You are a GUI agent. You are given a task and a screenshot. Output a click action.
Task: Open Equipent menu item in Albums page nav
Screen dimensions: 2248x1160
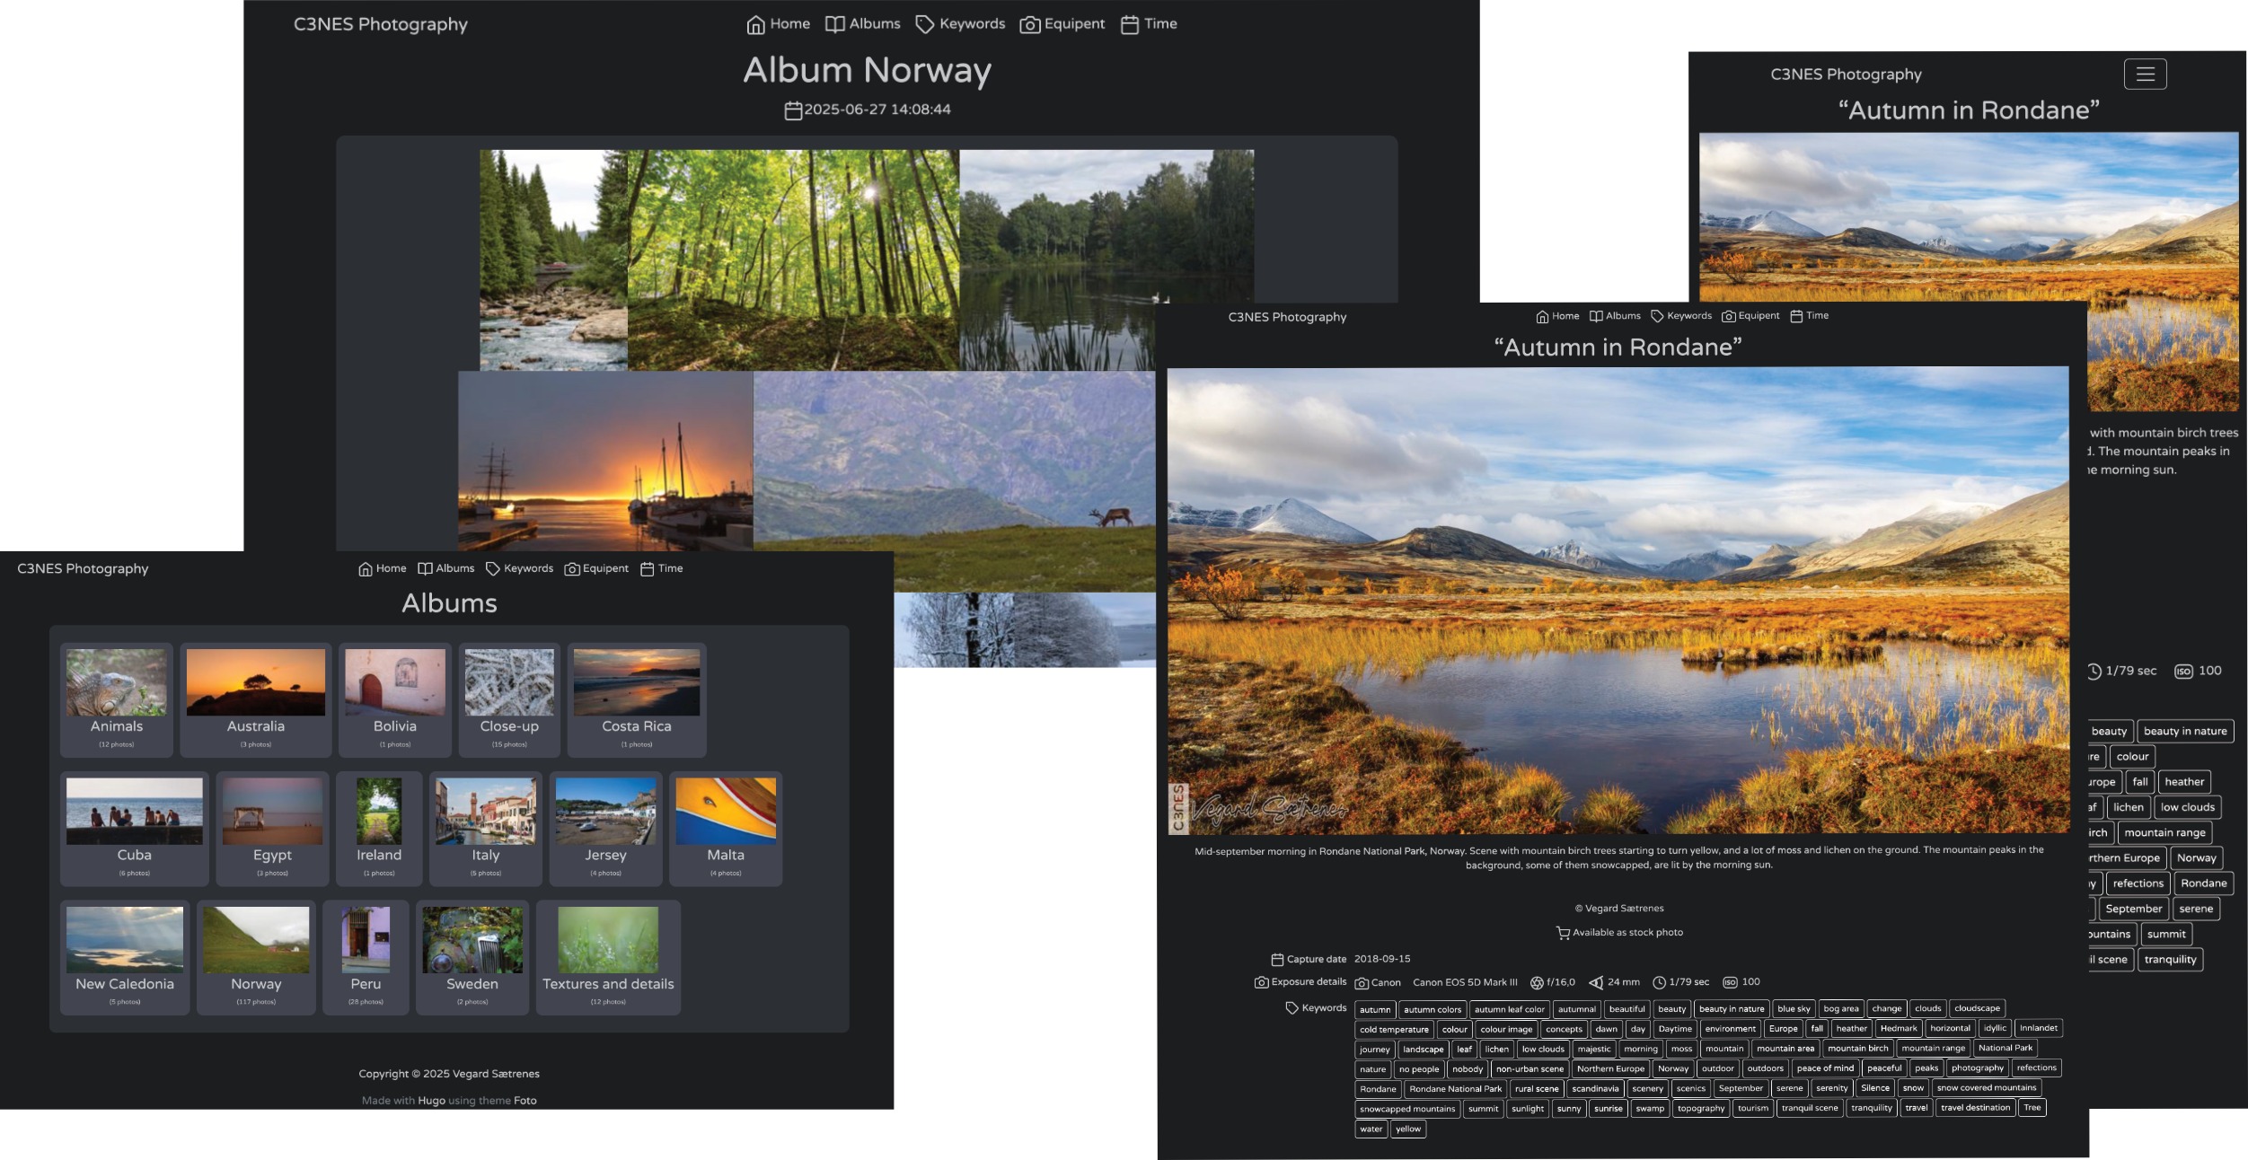tap(596, 568)
